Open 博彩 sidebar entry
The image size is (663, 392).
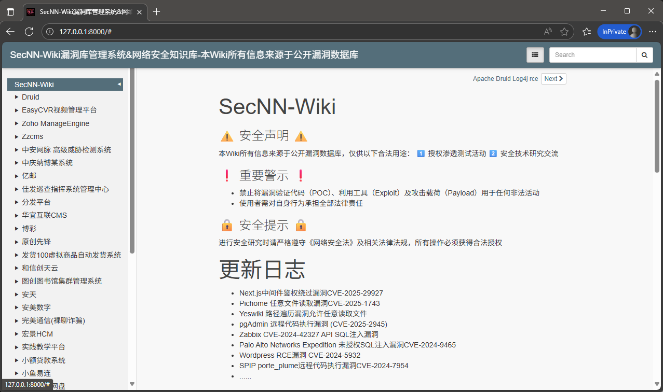pos(29,229)
